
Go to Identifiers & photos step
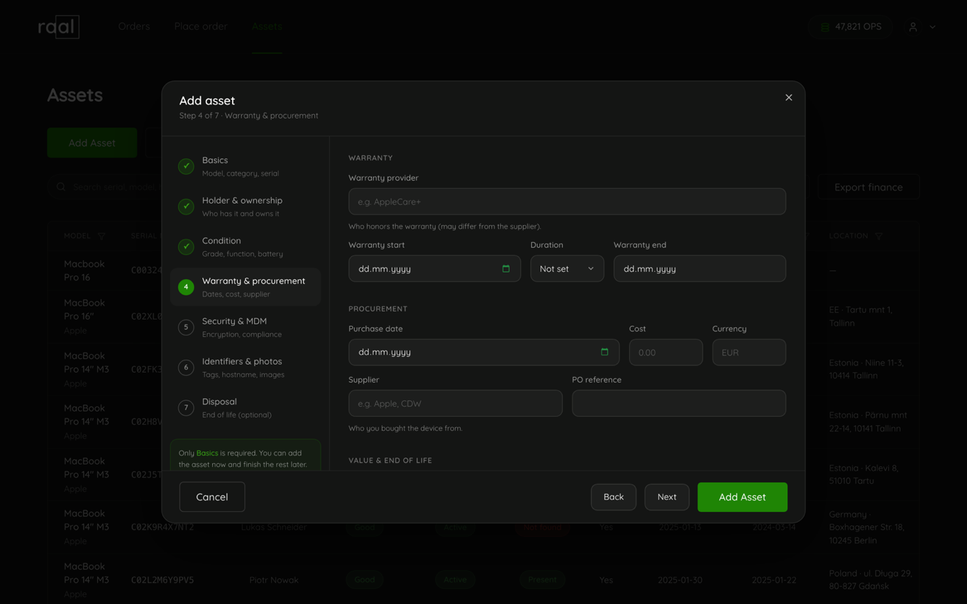click(245, 367)
